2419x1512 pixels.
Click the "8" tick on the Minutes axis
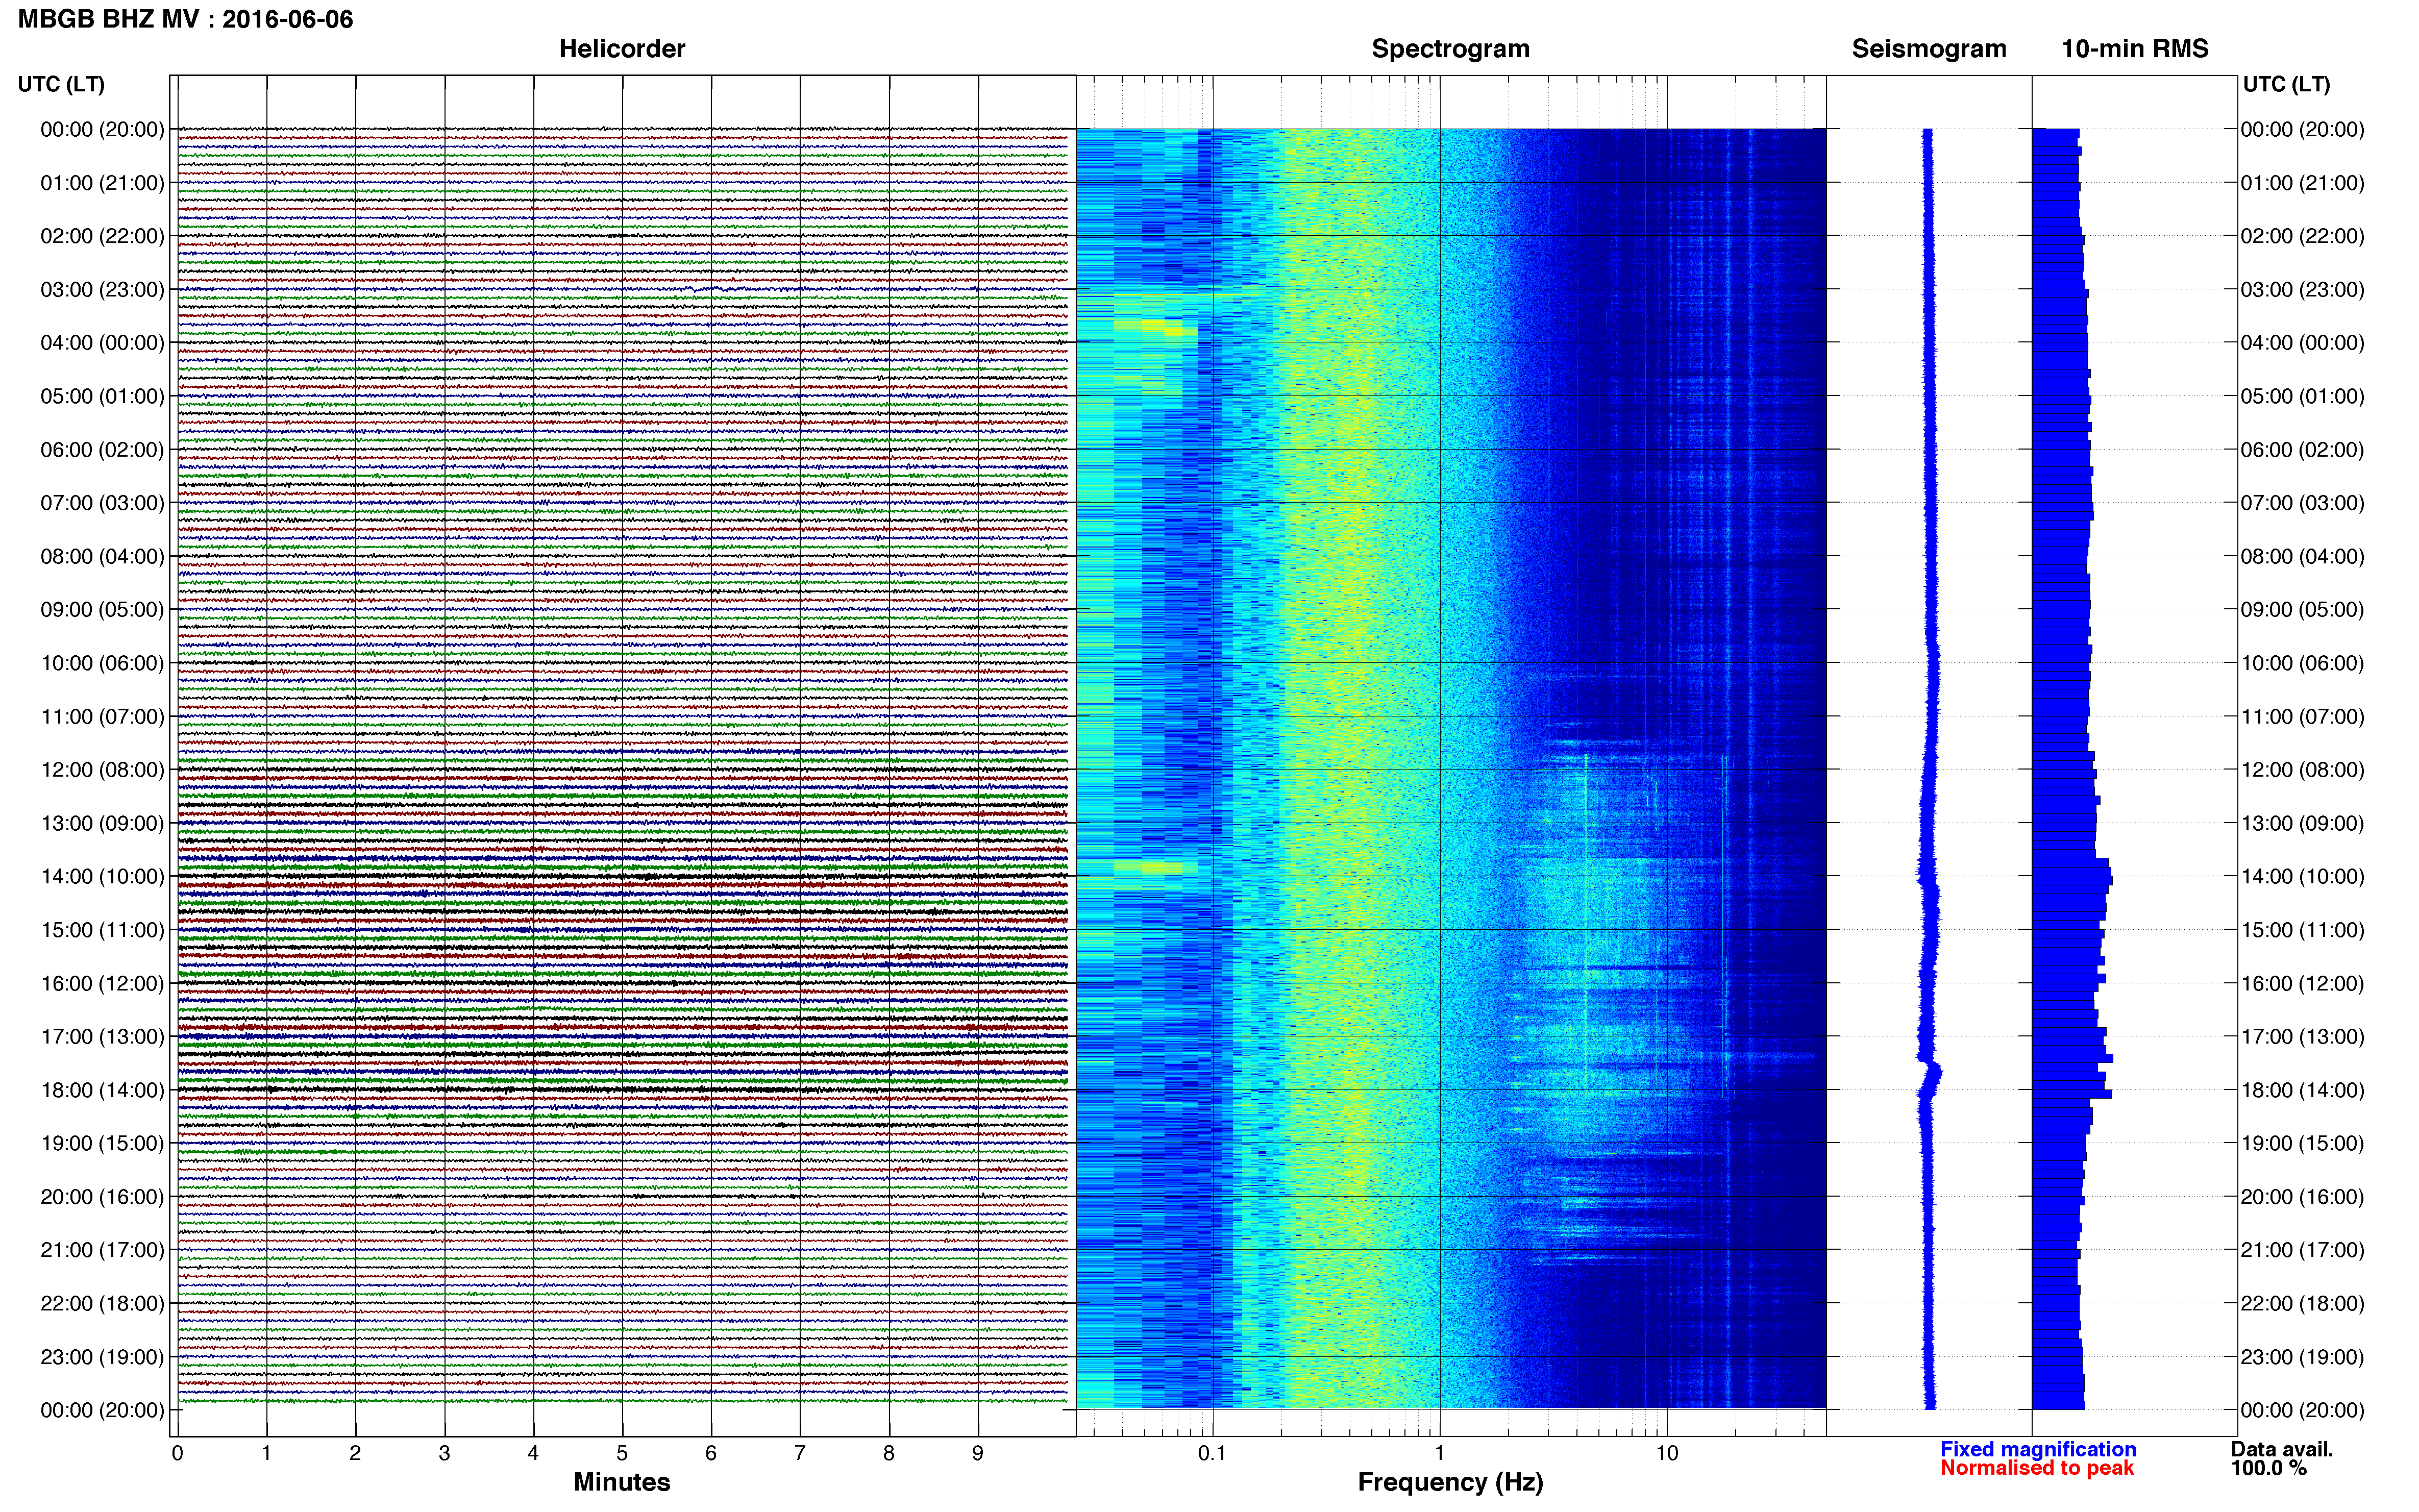889,1453
